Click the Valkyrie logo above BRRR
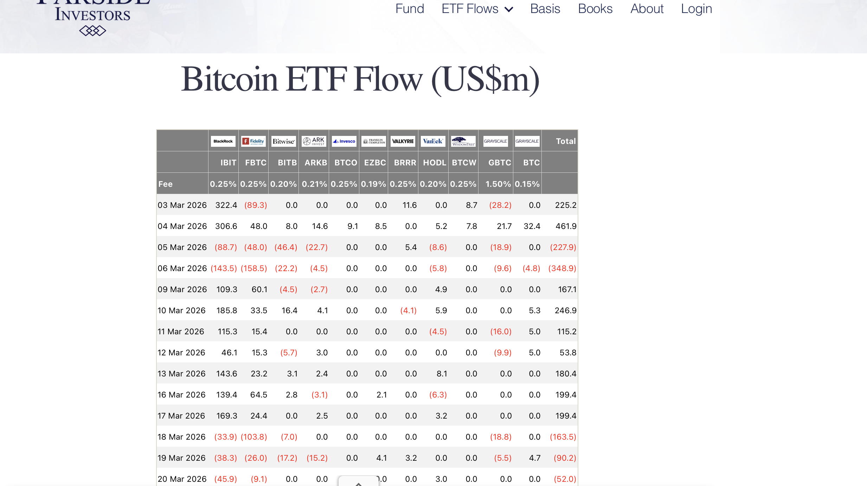 click(x=403, y=141)
